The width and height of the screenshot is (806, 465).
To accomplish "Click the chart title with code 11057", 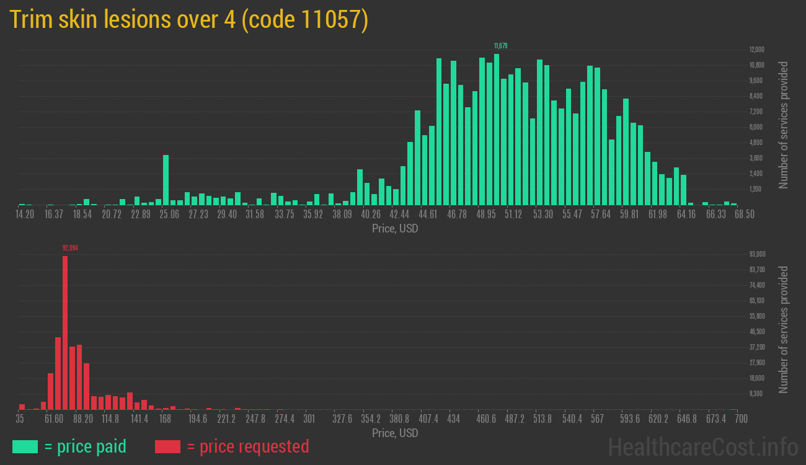I will (x=189, y=20).
